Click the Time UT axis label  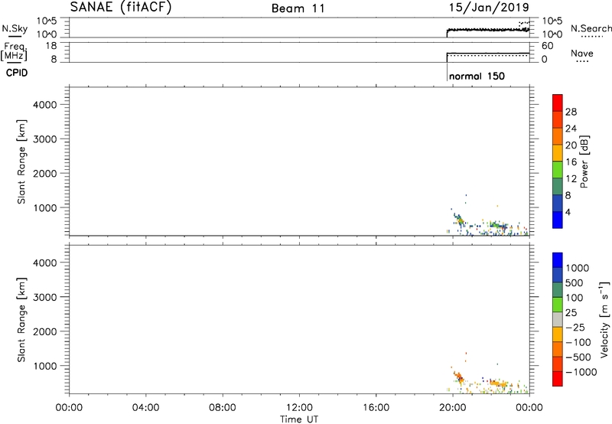[x=299, y=419]
